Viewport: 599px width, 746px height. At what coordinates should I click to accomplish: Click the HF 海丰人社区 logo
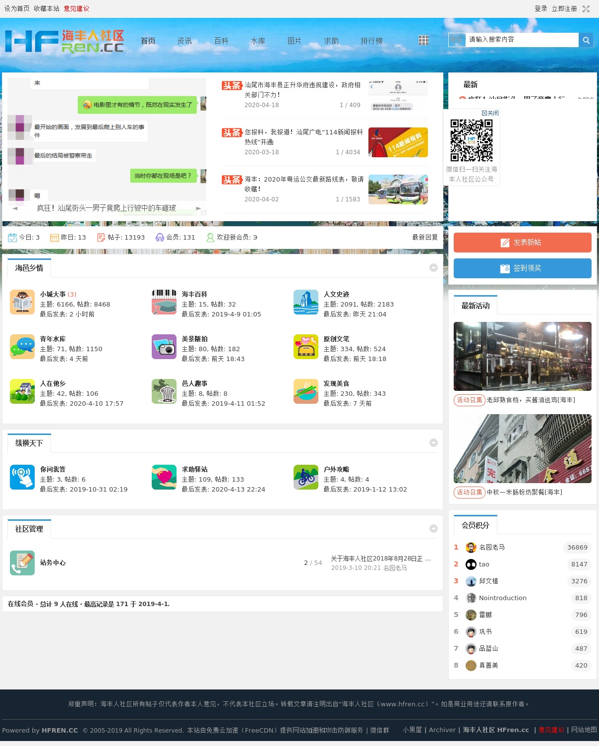point(64,41)
